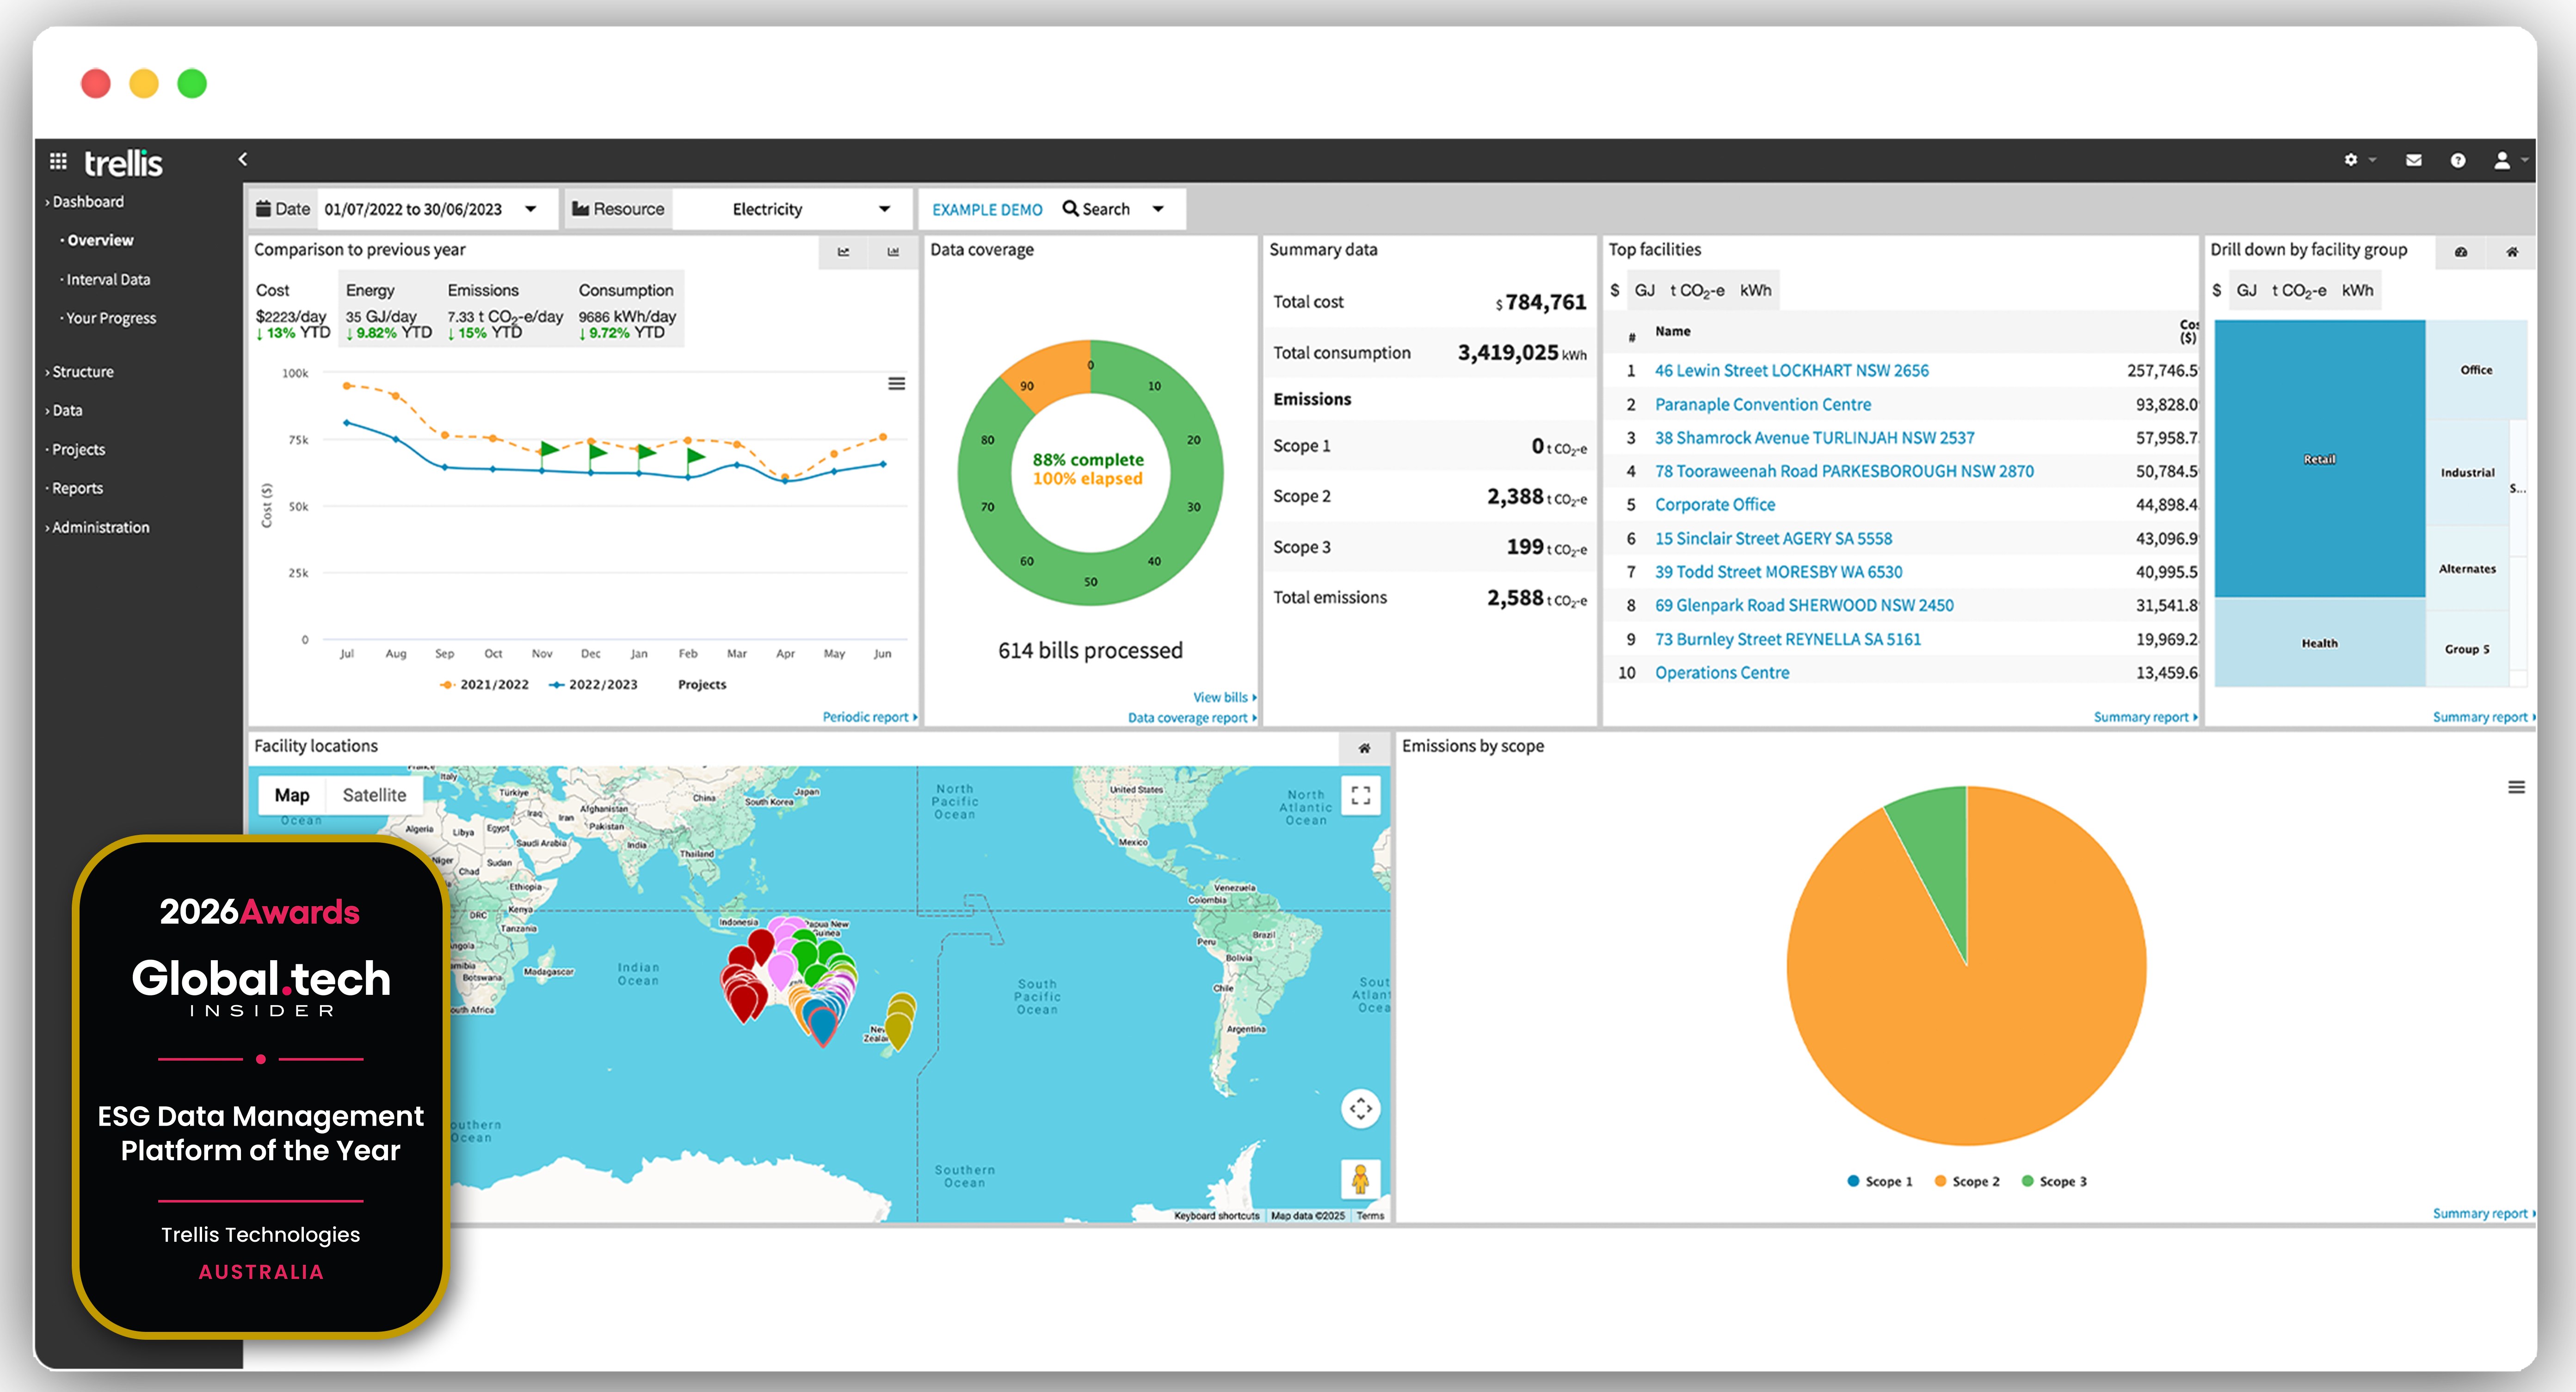The height and width of the screenshot is (1392, 2576).
Task: Open the Emissions by scope chart hamburger menu
Action: (x=2516, y=787)
